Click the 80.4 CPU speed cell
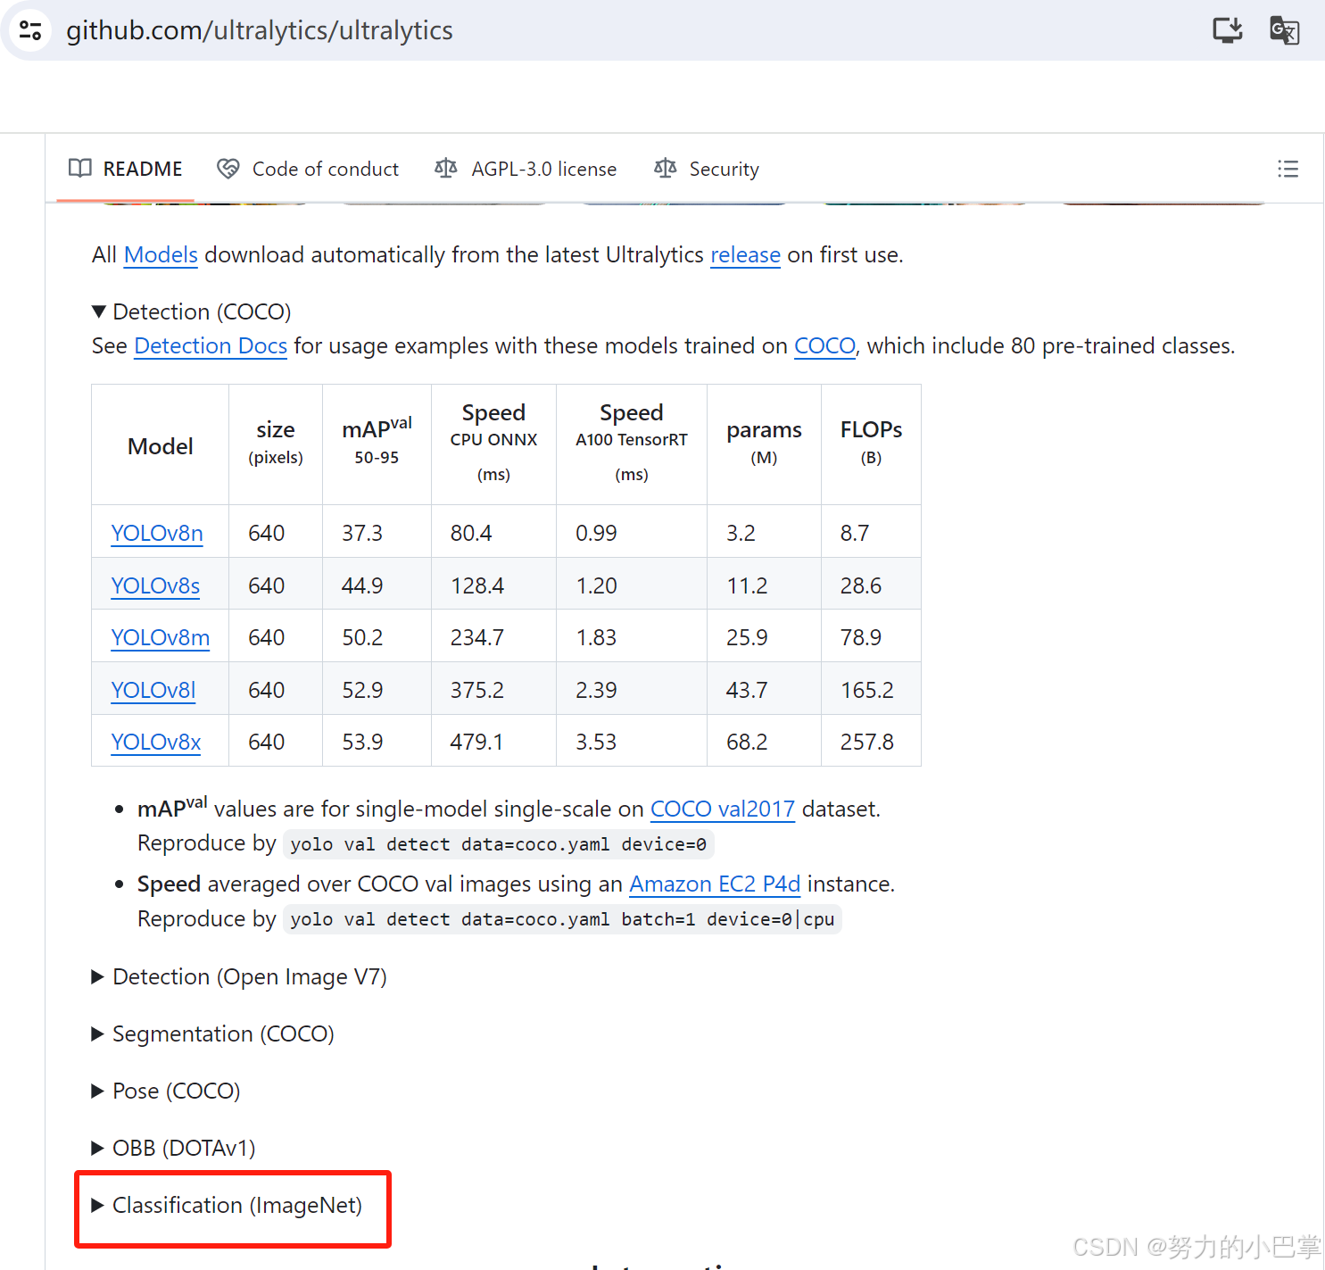Viewport: 1325px width, 1270px height. coord(493,533)
